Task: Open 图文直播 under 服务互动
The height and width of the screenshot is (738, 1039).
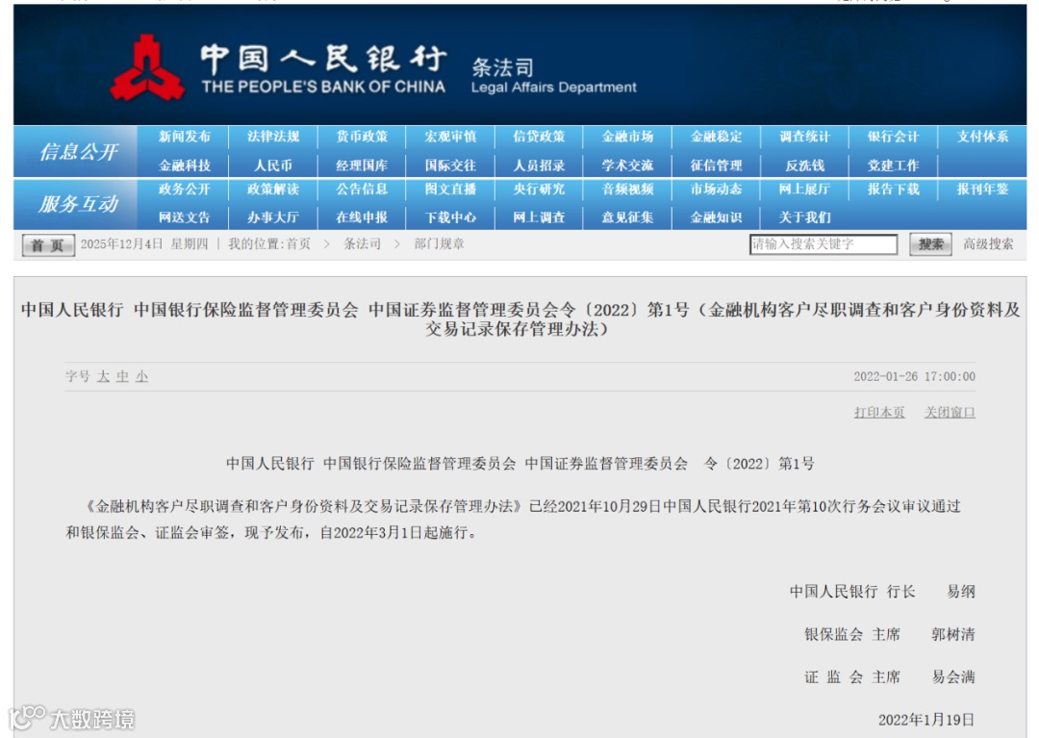Action: pos(450,189)
